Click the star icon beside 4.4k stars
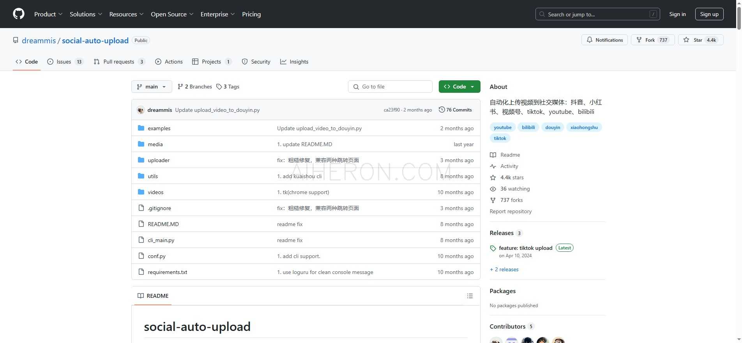This screenshot has height=343, width=742. [493, 177]
